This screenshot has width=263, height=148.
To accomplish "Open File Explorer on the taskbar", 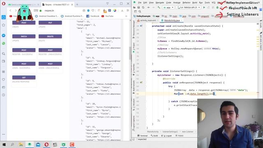I will click(21, 144).
